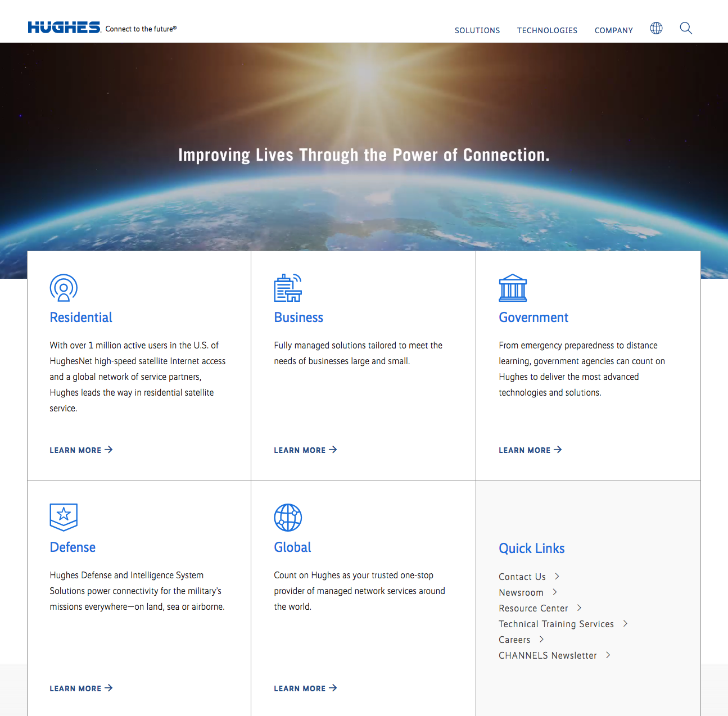Viewport: 728px width, 716px height.
Task: Click Learn More under Business
Action: pos(305,450)
